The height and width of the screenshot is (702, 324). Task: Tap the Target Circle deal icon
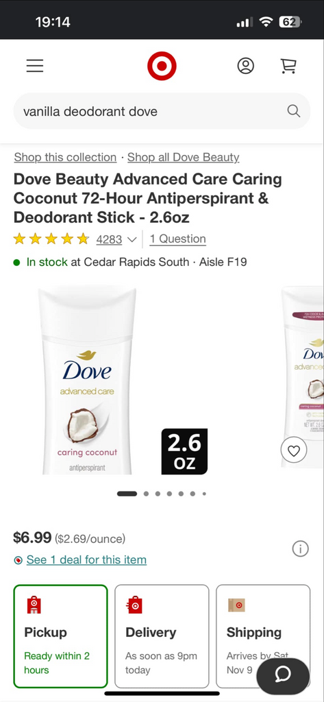click(18, 560)
